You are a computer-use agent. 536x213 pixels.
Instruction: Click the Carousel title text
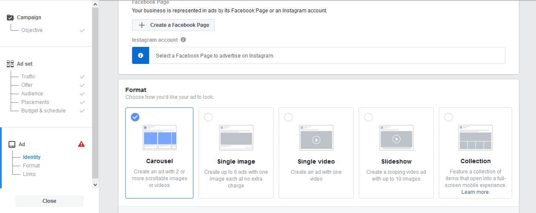tap(160, 161)
